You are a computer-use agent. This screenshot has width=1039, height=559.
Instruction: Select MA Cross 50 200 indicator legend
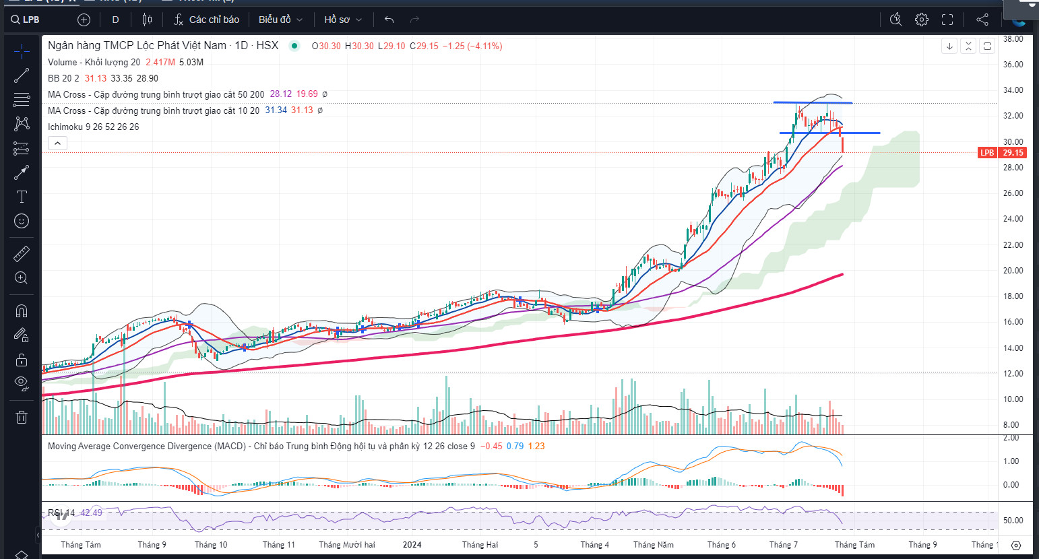tap(156, 94)
